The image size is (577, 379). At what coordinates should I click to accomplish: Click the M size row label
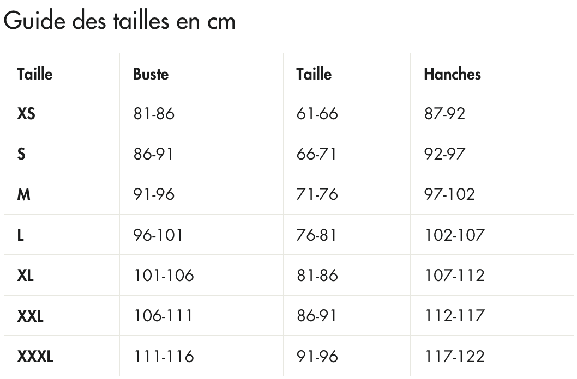click(23, 194)
